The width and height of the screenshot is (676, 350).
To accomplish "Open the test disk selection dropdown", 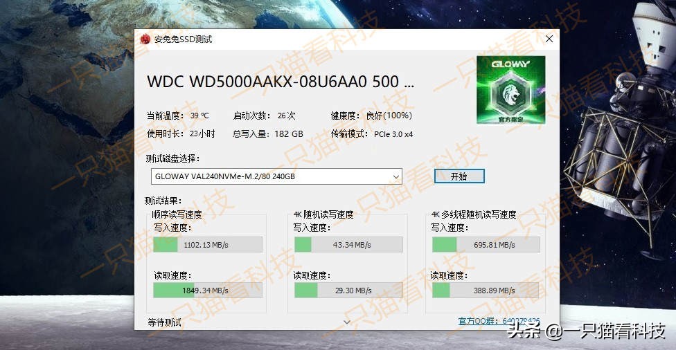I will (276, 176).
